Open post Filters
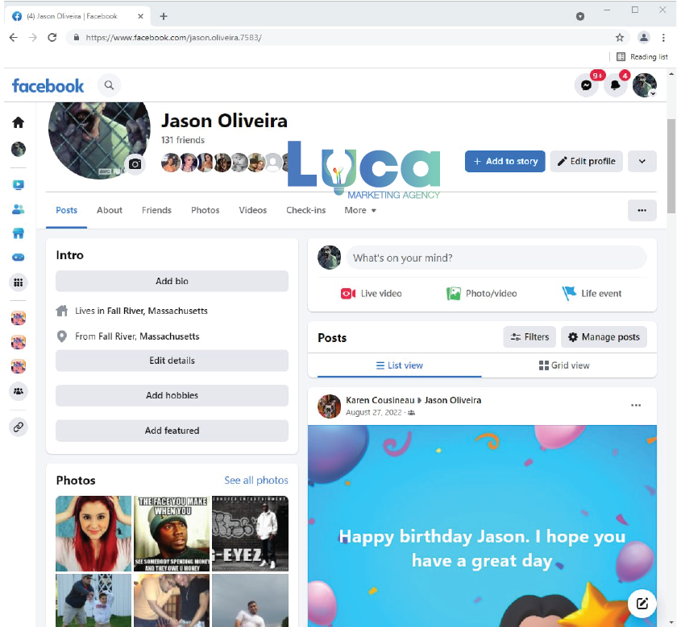 pyautogui.click(x=530, y=337)
